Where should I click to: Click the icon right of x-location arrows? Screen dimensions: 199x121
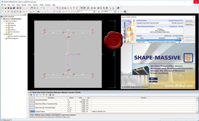click(x=125, y=12)
